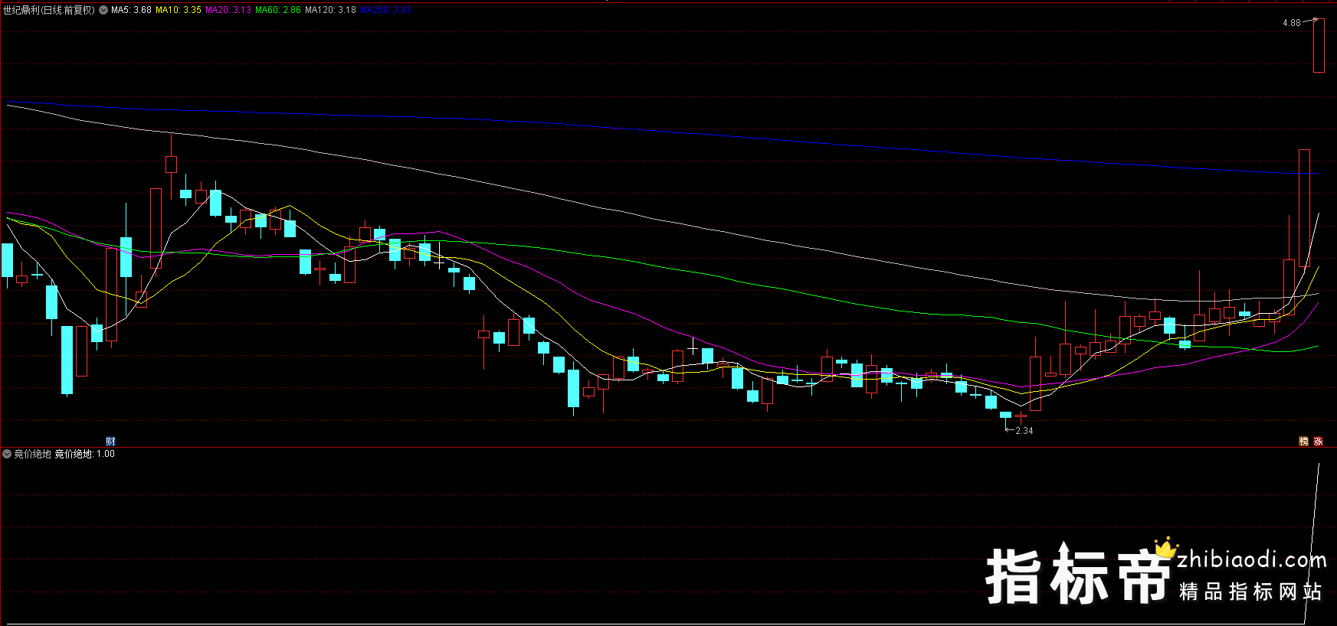Select the latest red candlestick near 4.88
Screen dimensions: 1337x626
coord(1319,46)
